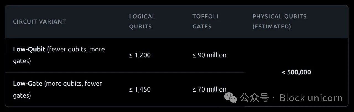This screenshot has height=112, width=354.
Task: Select the ≤ 70 million Toffoli cell
Action: click(x=209, y=89)
